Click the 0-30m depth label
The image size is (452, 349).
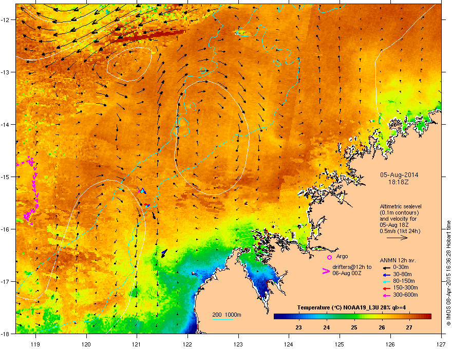point(401,267)
